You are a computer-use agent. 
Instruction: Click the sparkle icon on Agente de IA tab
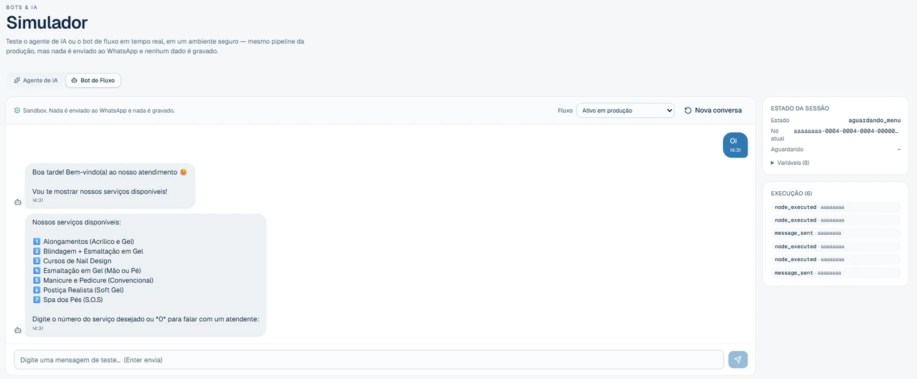(17, 81)
